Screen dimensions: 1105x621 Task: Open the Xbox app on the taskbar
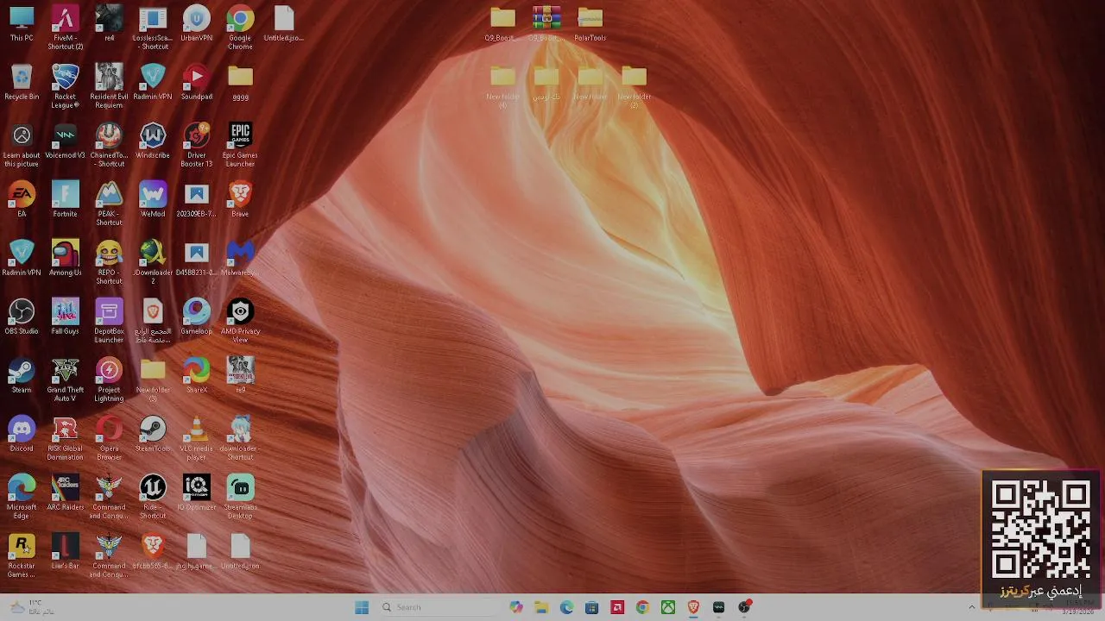(668, 607)
